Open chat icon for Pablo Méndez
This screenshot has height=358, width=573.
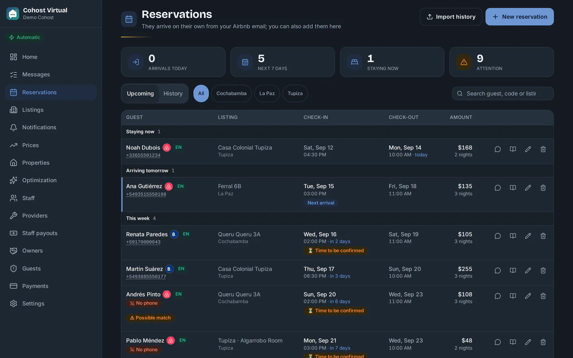(x=497, y=342)
